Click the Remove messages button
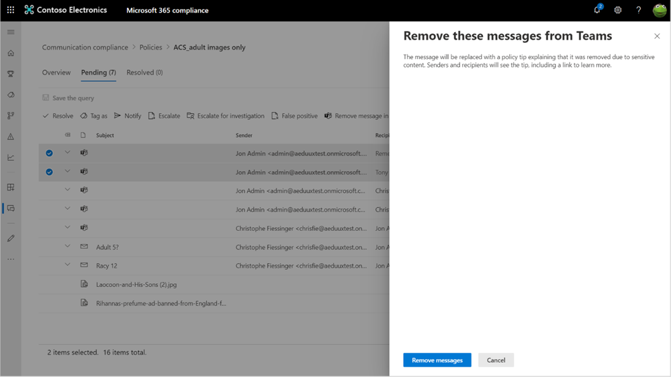 point(437,360)
